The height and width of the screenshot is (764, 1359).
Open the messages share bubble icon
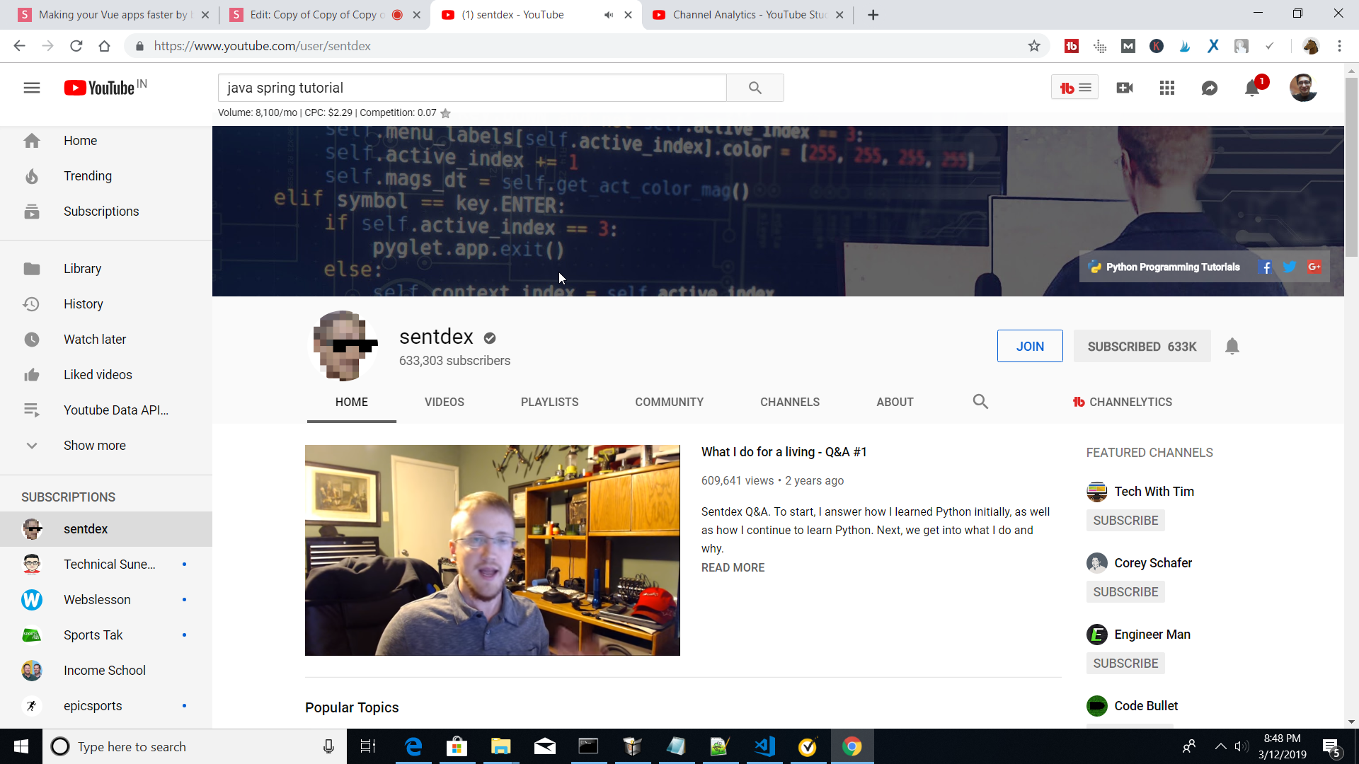click(x=1209, y=88)
